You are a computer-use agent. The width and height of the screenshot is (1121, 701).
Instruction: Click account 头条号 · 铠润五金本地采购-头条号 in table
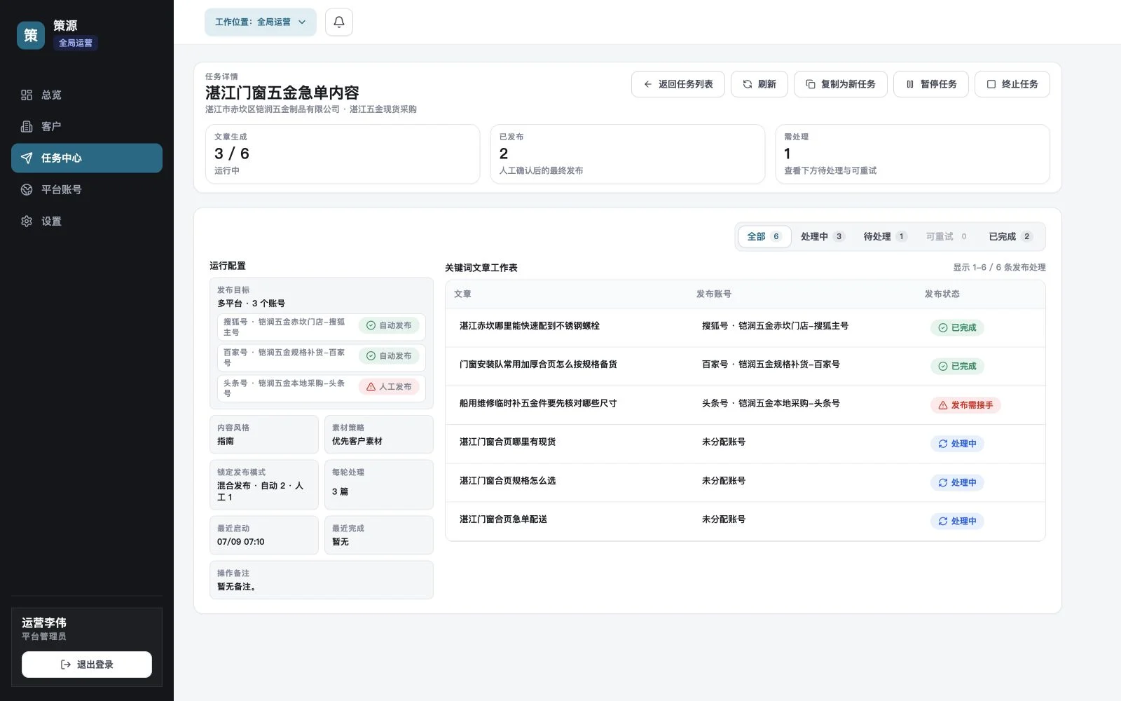point(771,403)
